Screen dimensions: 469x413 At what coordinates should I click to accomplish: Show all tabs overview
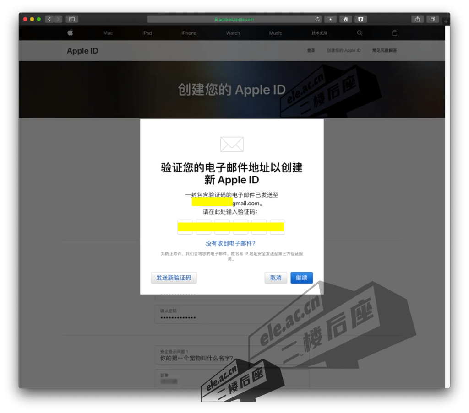tap(432, 19)
